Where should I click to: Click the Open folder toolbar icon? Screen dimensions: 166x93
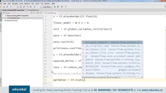pyautogui.click(x=1, y=7)
